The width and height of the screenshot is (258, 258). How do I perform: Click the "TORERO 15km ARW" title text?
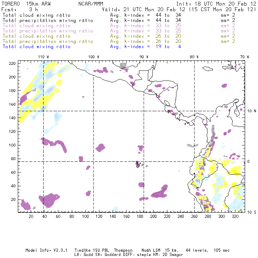point(26,4)
